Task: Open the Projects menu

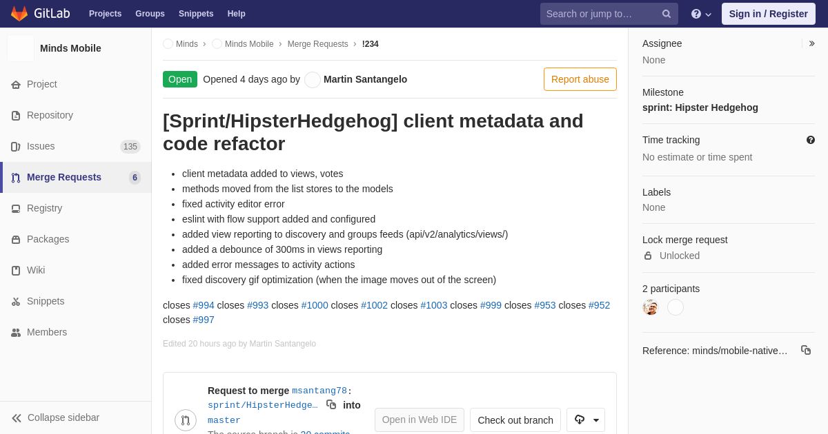Action: click(x=105, y=14)
